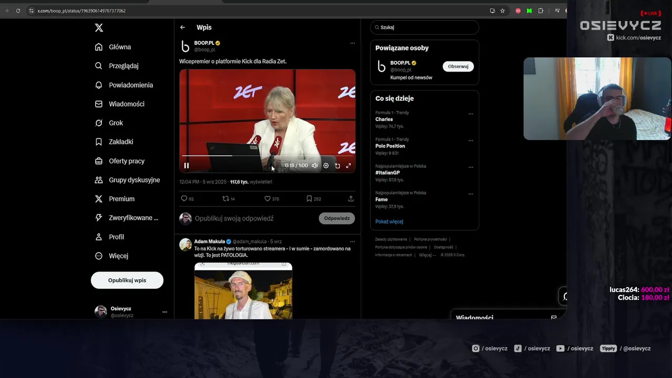Open Polityka prywatności footer link
The image size is (672, 378).
pos(430,239)
